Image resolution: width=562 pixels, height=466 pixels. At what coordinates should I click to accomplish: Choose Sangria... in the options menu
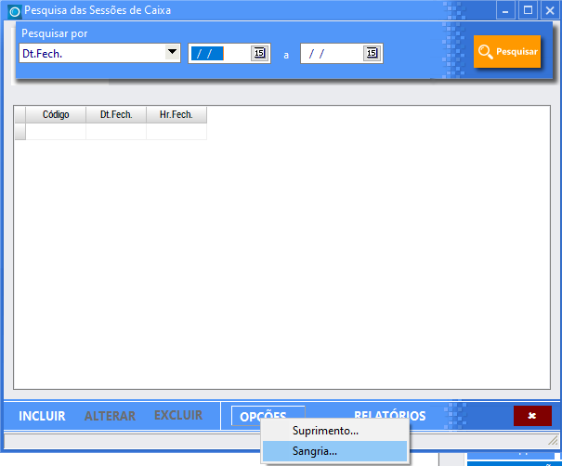coord(315,451)
